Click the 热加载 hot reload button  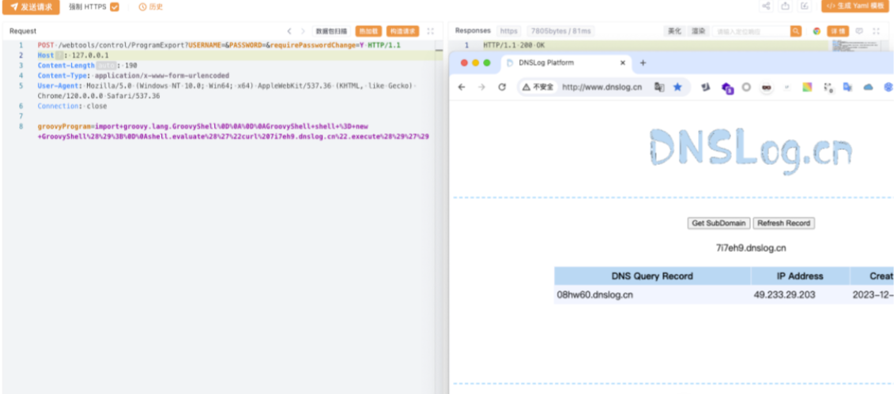pyautogui.click(x=368, y=32)
